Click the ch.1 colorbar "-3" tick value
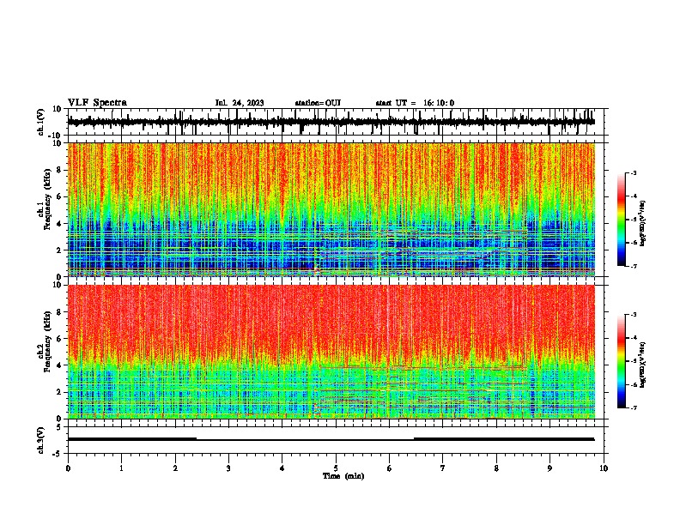 (633, 173)
